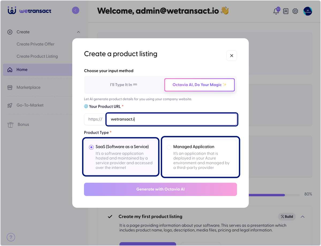Click the Create my first product listing heading
This screenshot has height=246, width=321.
[150, 217]
